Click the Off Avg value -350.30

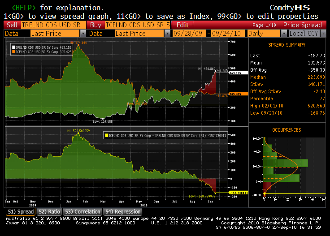(316, 70)
